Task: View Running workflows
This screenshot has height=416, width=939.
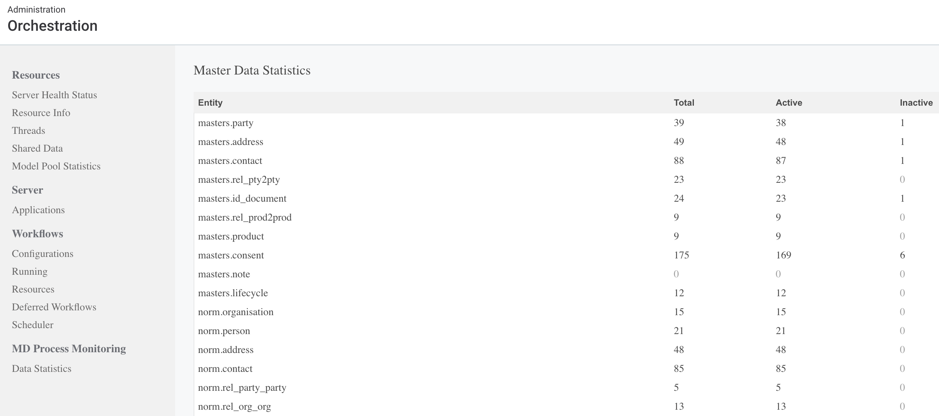Action: [x=30, y=271]
